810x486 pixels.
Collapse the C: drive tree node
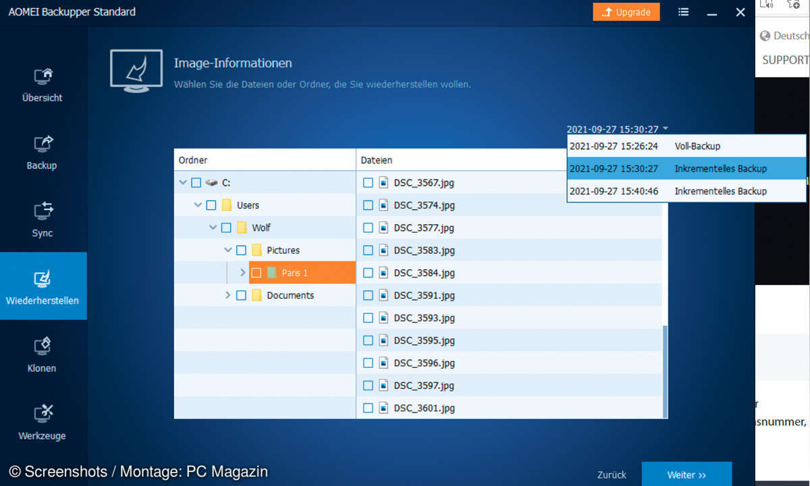click(183, 182)
